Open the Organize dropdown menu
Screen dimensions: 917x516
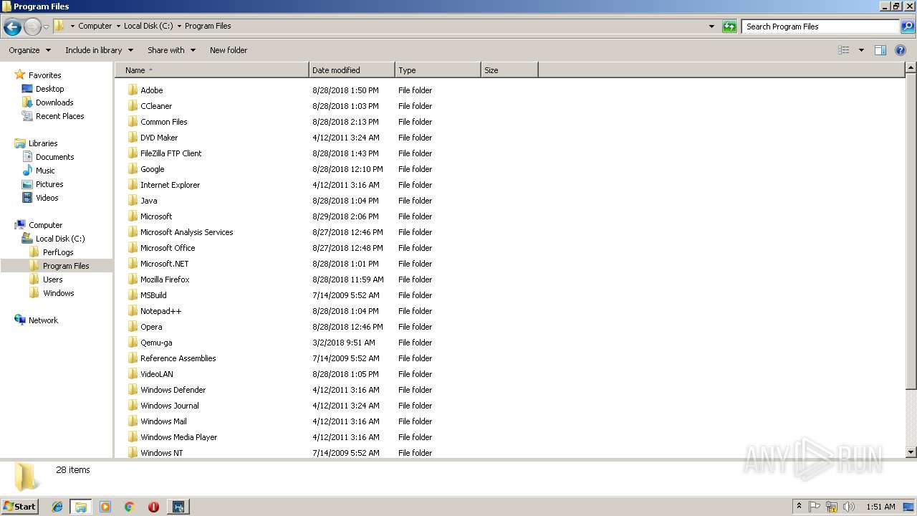click(30, 50)
